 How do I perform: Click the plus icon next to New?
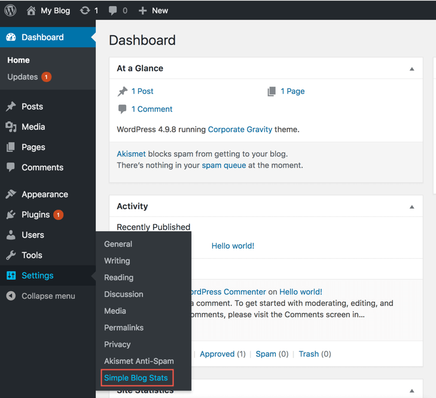point(142,11)
